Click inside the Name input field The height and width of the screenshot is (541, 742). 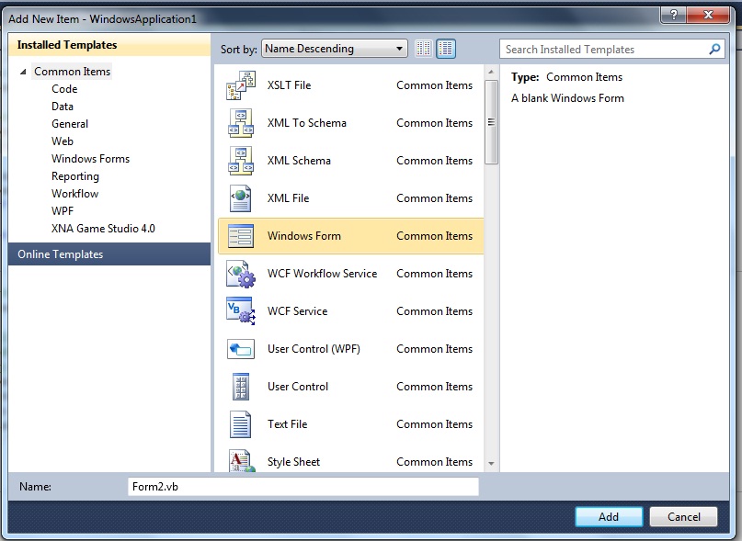(303, 487)
